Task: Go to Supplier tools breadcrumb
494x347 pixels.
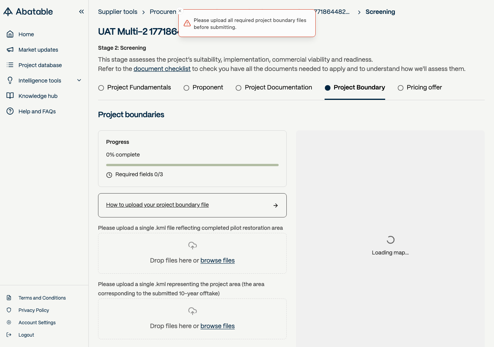Action: 118,12
